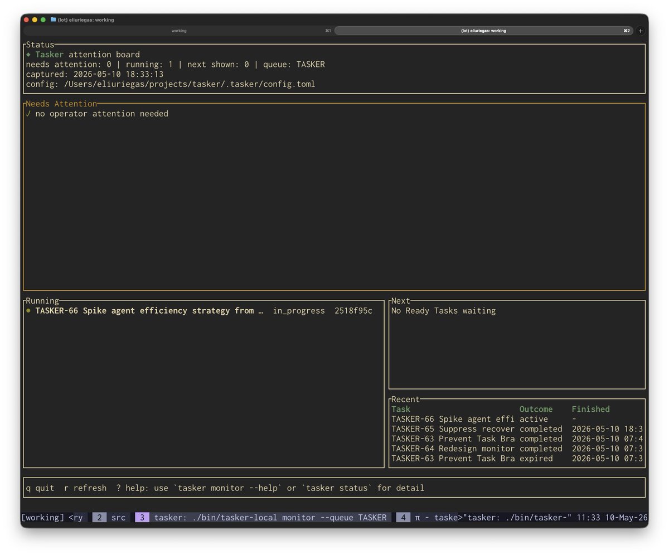Select recent row TASKER-64 Redesign monitor
The width and height of the screenshot is (669, 555).
click(517, 449)
